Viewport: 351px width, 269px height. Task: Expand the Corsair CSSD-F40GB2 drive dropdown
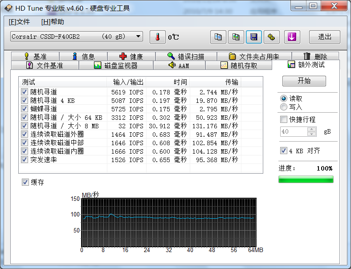click(x=139, y=37)
